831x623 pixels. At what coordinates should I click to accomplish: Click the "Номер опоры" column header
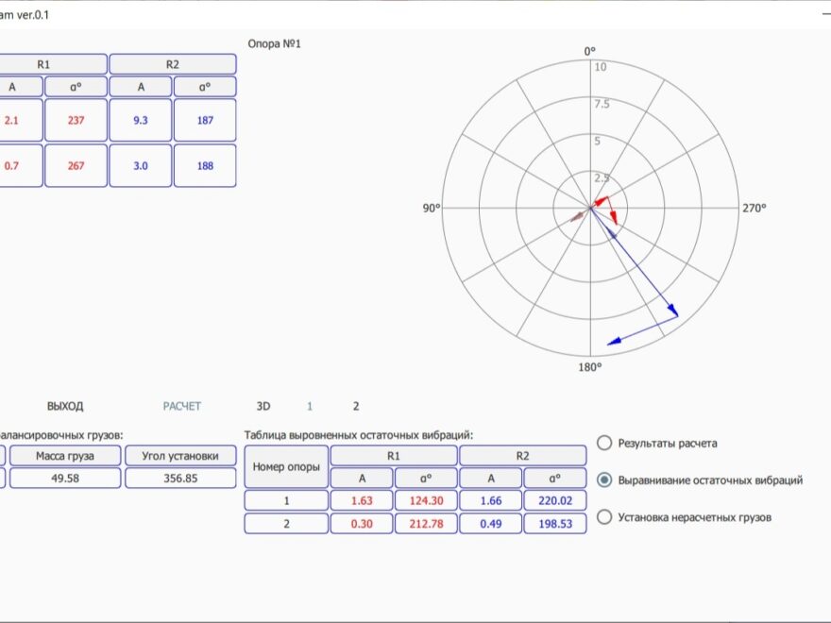tap(285, 466)
